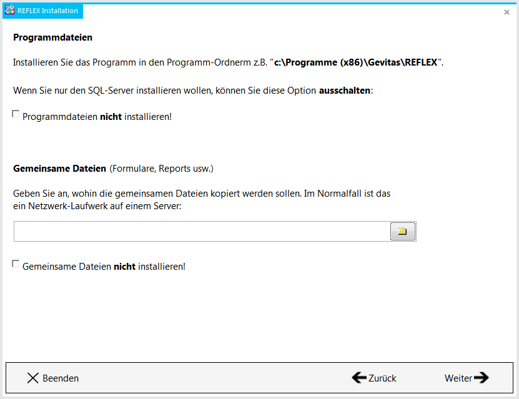Quit installer via Beenden button
The height and width of the screenshot is (399, 519).
pos(53,378)
